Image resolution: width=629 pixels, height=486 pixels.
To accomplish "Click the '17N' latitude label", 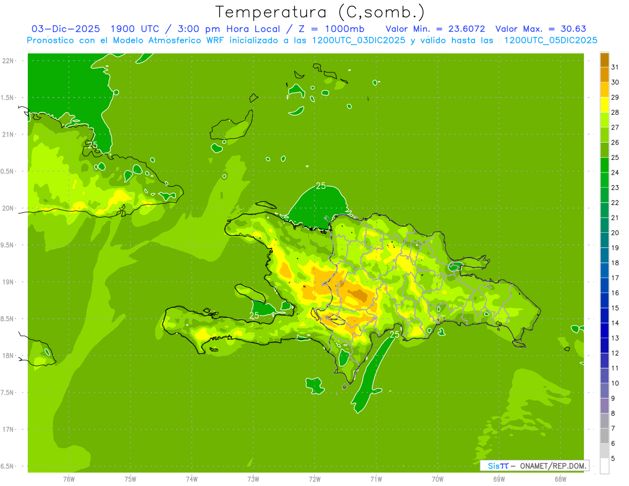I will 8,429.
